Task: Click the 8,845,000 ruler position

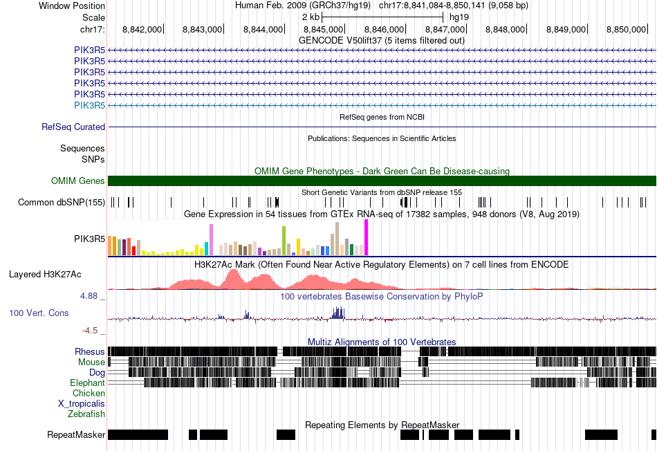Action: pos(323,29)
